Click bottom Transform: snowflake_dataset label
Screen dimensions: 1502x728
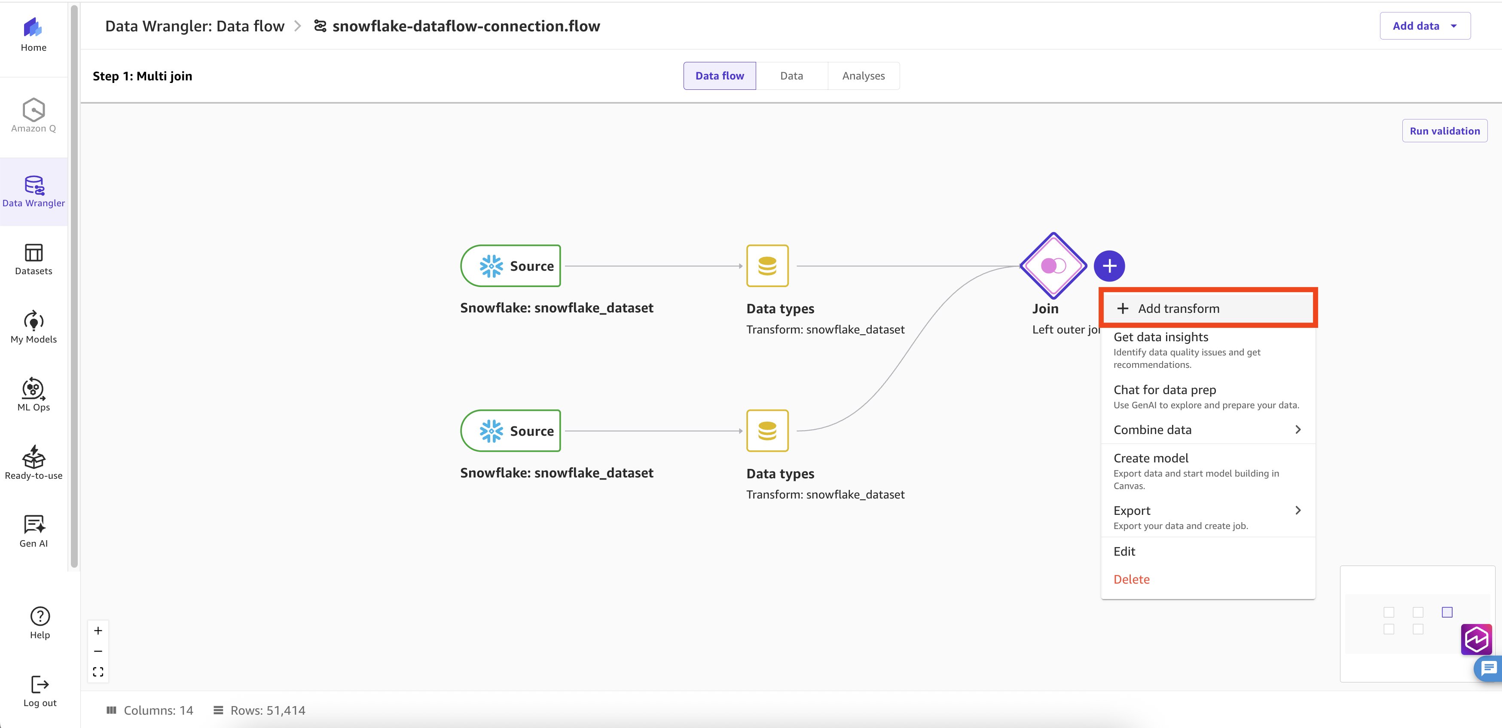click(825, 495)
